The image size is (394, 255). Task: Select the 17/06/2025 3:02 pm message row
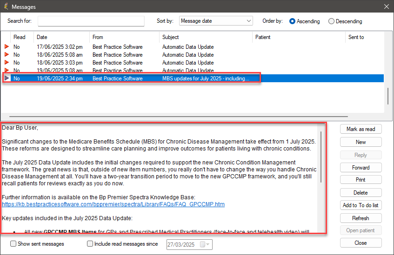coord(193,47)
